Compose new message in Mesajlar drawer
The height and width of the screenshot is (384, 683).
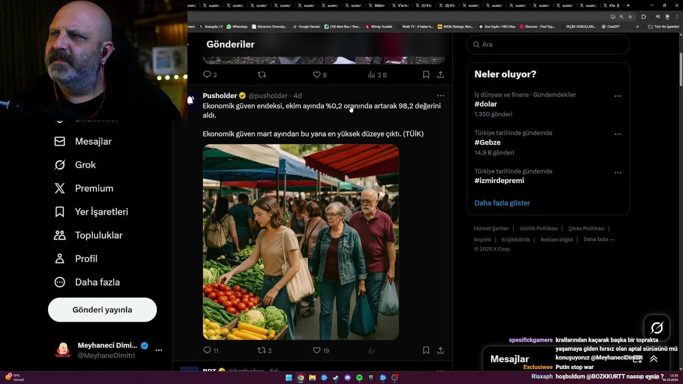[637, 359]
